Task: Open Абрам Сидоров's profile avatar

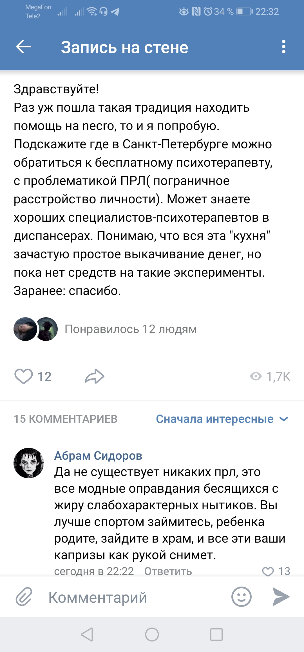Action: click(x=29, y=463)
